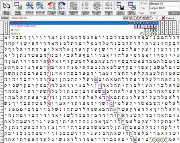Select THE TRUTH IN RUFF from the code list

coord(84,26)
